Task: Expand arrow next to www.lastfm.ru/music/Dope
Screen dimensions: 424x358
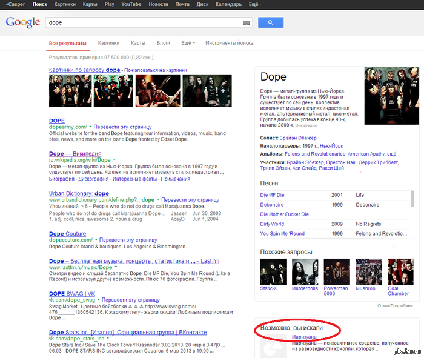Action: click(116, 267)
